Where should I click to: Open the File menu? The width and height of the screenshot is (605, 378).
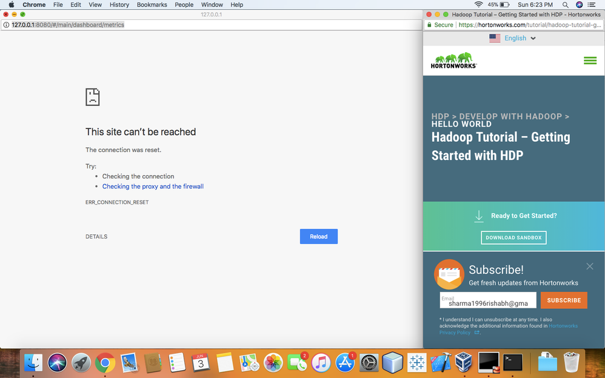[x=58, y=5]
